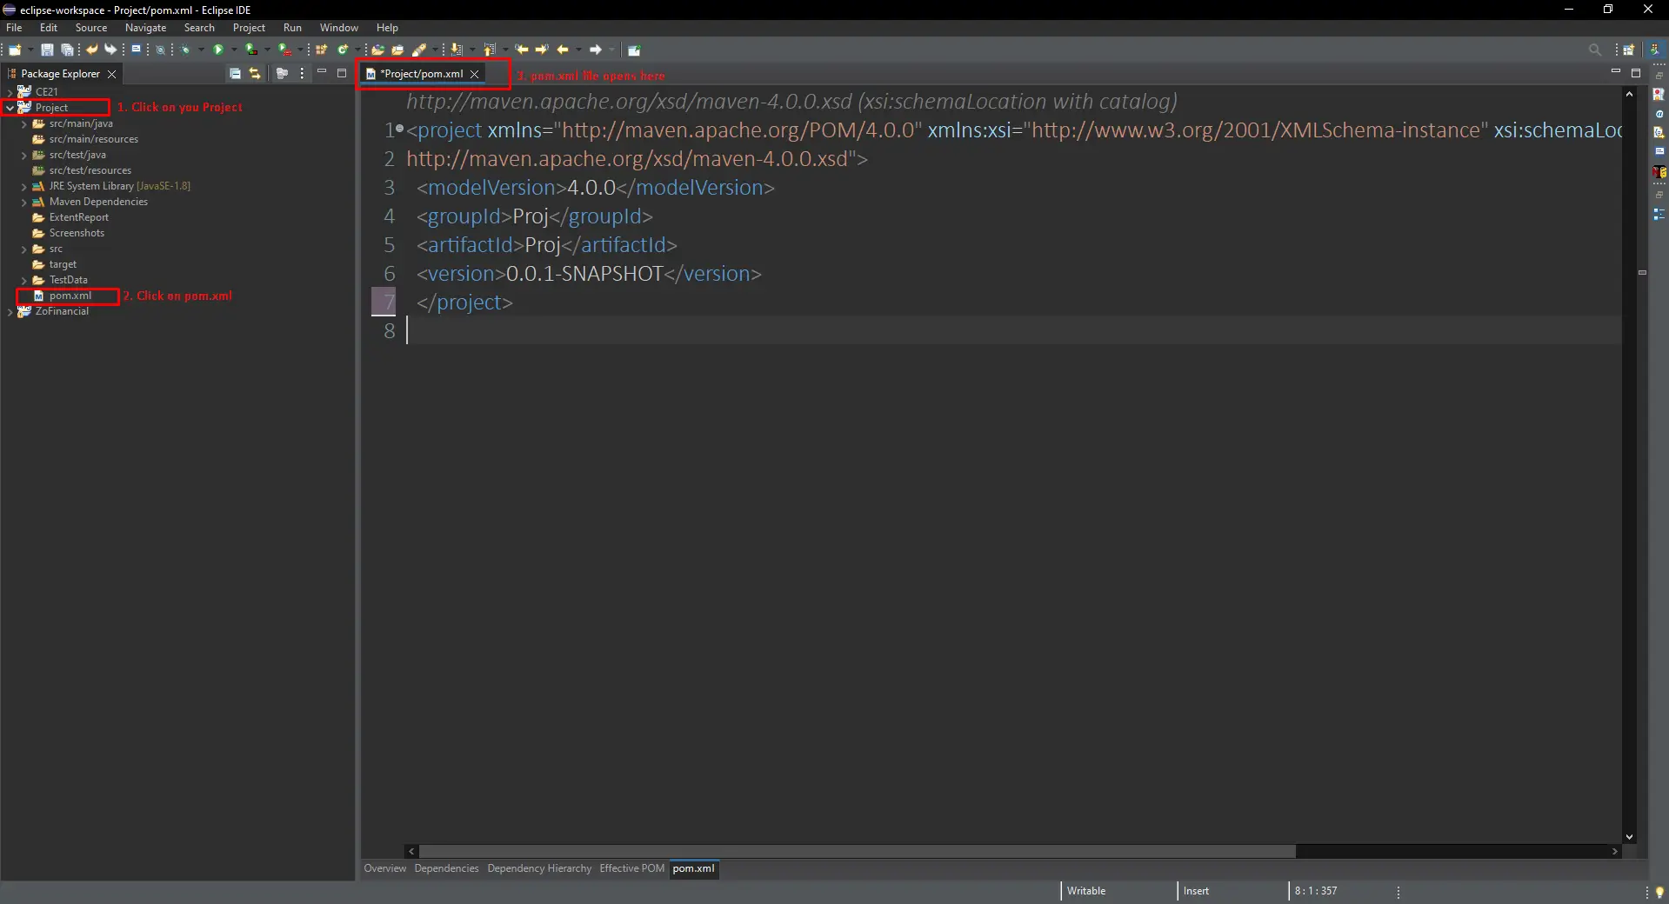
Task: Open the Skip All Breakpoints toolbar icon
Action: tap(160, 50)
